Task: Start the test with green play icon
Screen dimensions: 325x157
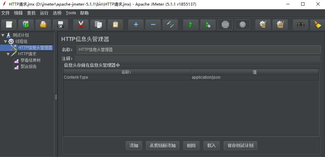Action: (191, 25)
